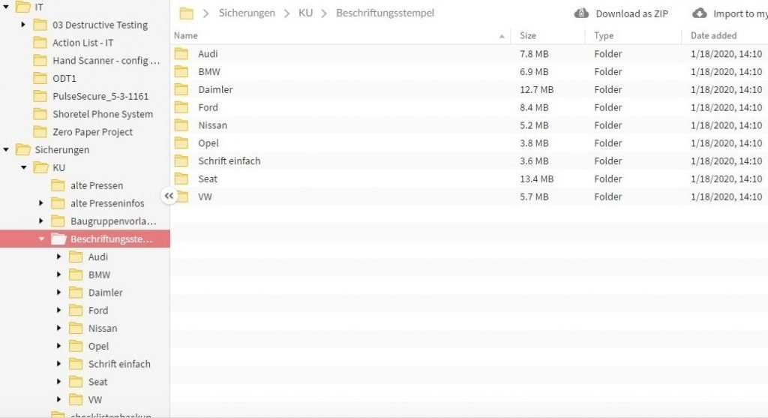This screenshot has height=418, width=768.
Task: Click Beschriftungsstempel in the breadcrumb
Action: pyautogui.click(x=385, y=14)
